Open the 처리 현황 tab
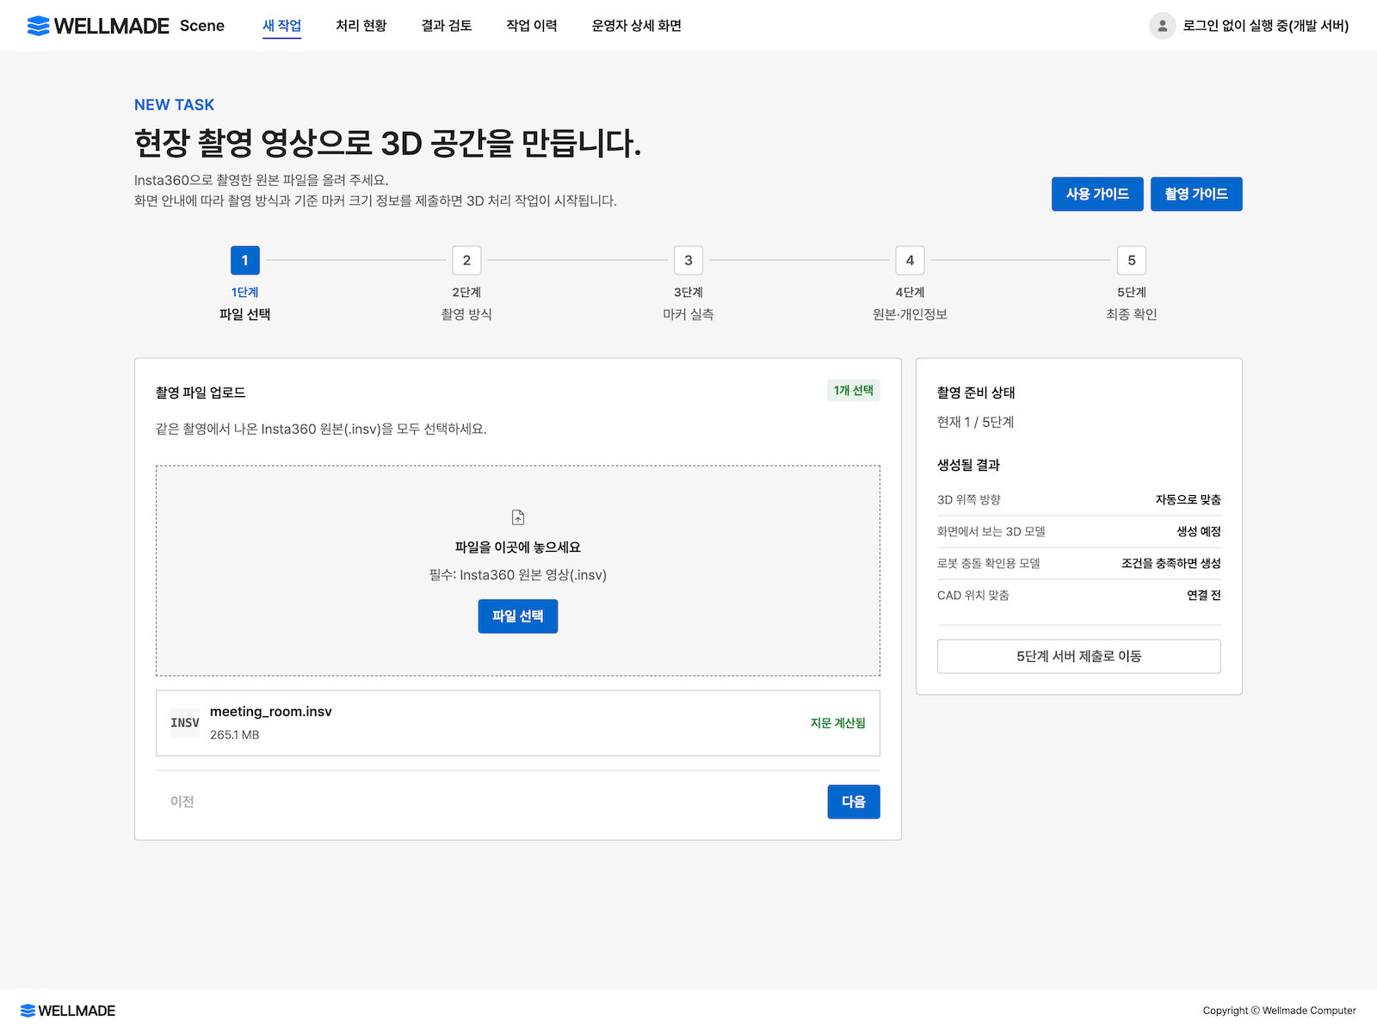1377x1033 pixels. [361, 26]
